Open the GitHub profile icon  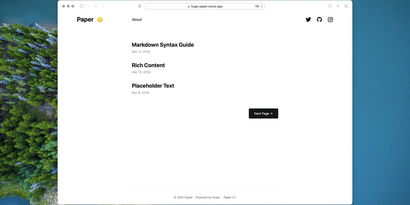pos(319,20)
